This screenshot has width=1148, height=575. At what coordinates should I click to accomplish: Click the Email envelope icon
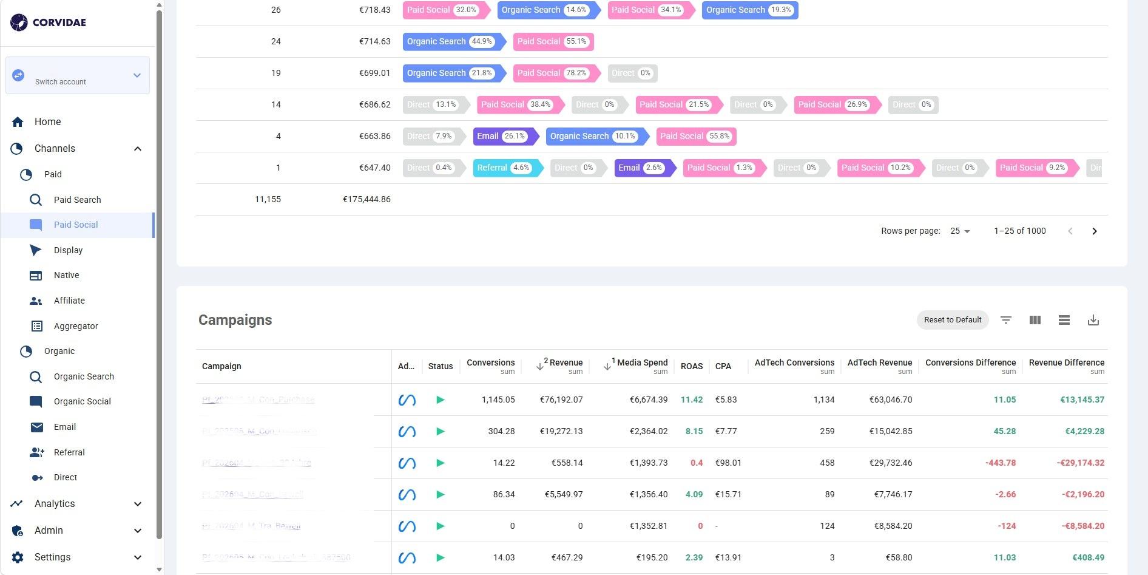36,427
